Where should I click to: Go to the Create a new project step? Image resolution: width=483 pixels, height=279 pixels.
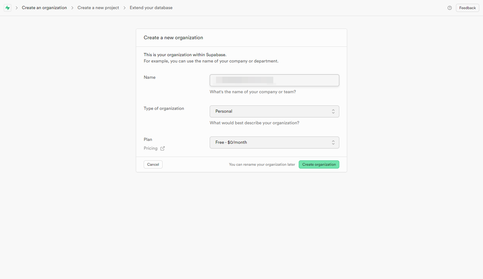98,8
